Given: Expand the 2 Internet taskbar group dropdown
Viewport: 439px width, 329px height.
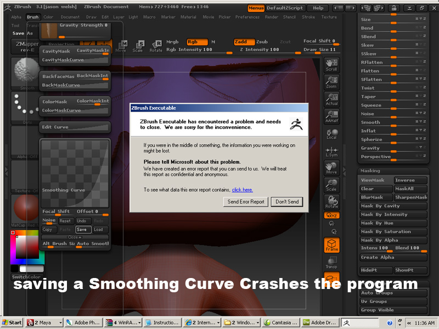Looking at the screenshot, I should [218, 322].
